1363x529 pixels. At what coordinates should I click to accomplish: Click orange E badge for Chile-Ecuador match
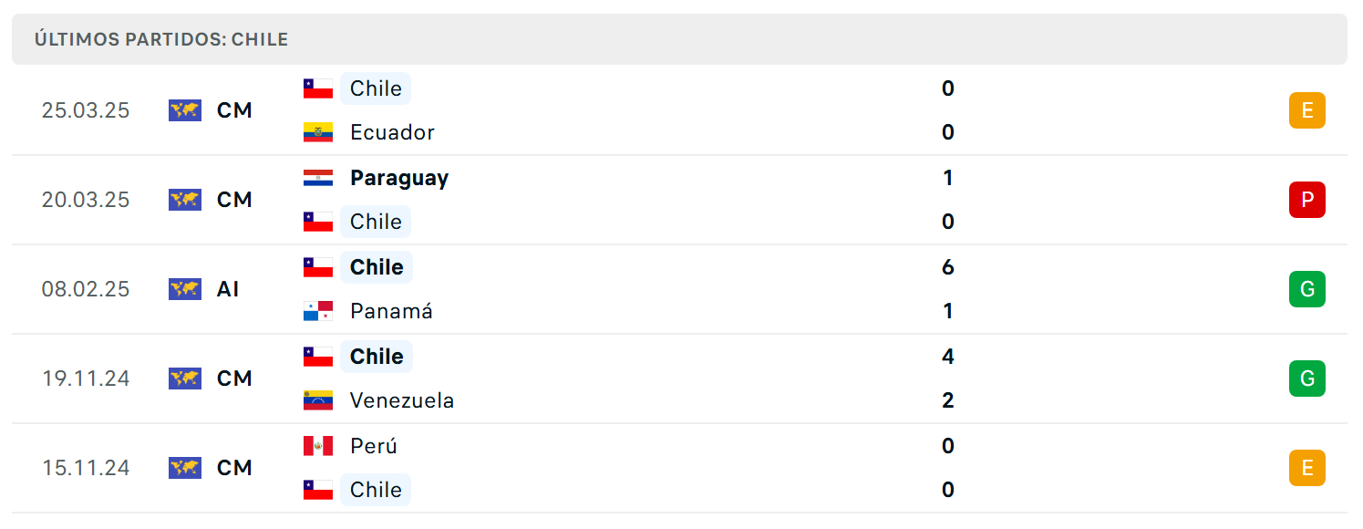click(1307, 110)
